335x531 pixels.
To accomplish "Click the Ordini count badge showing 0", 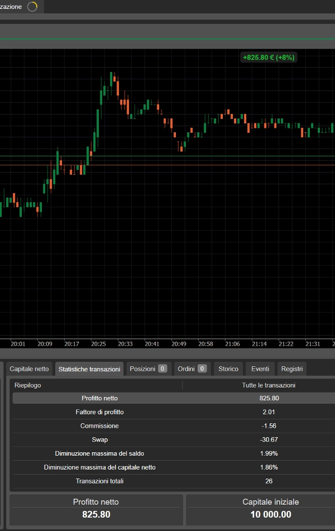I will [202, 369].
